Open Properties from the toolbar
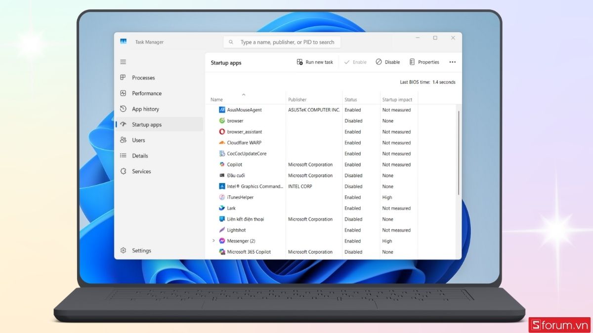 coord(424,62)
